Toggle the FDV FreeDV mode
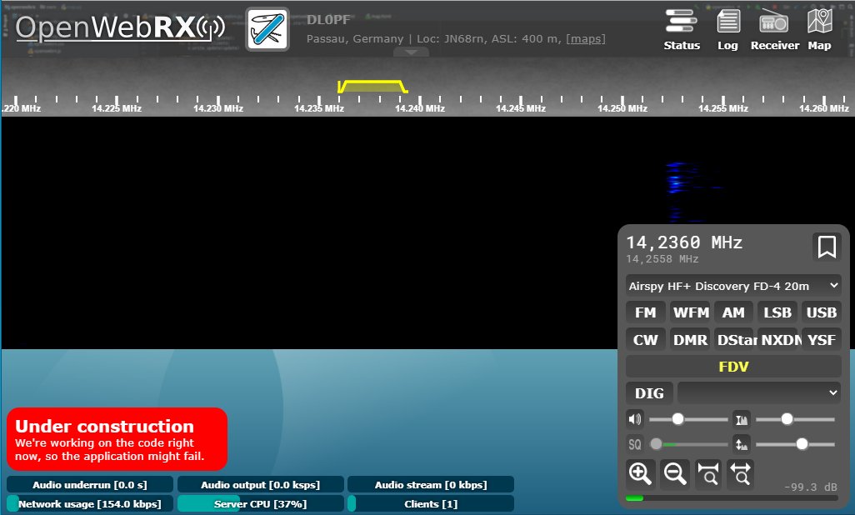Screen dimensions: 855x515 point(733,367)
